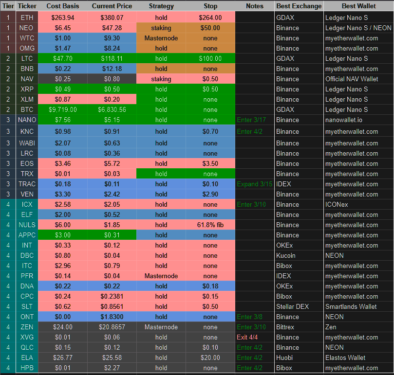
Task: Click Official NAV Wallet cell
Action: click(358, 79)
